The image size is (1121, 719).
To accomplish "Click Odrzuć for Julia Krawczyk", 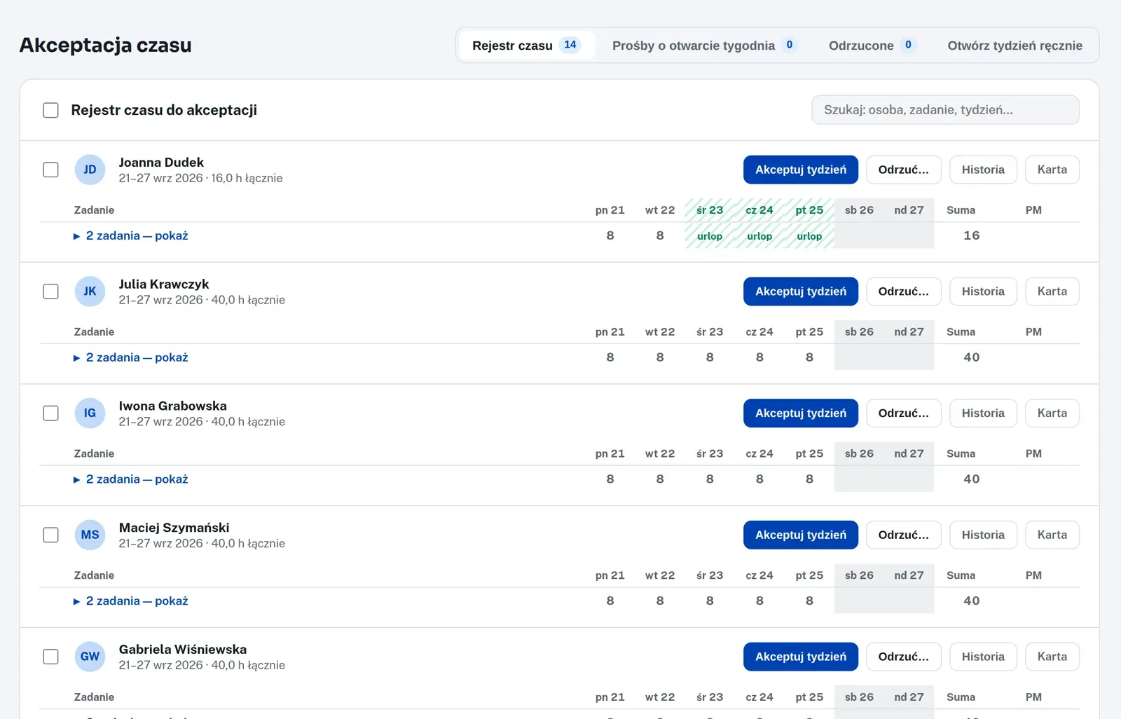I will click(x=904, y=292).
